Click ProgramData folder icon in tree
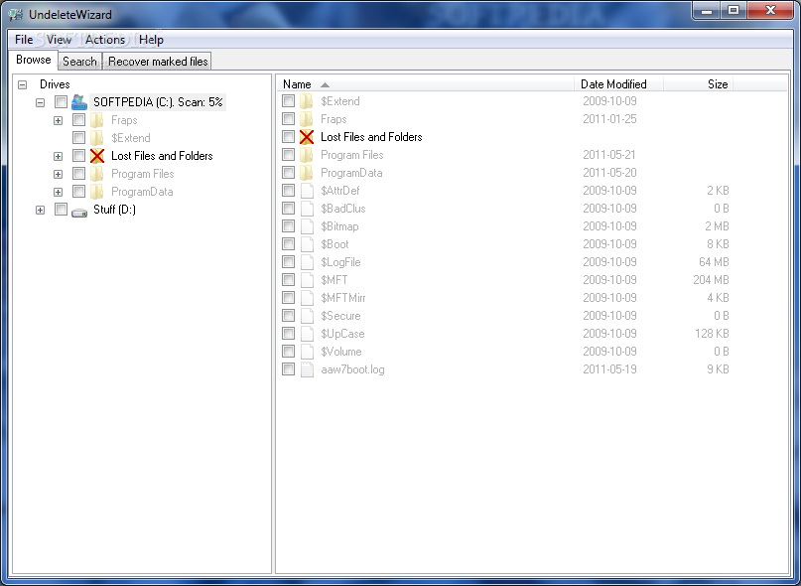801x586 pixels. pyautogui.click(x=96, y=192)
